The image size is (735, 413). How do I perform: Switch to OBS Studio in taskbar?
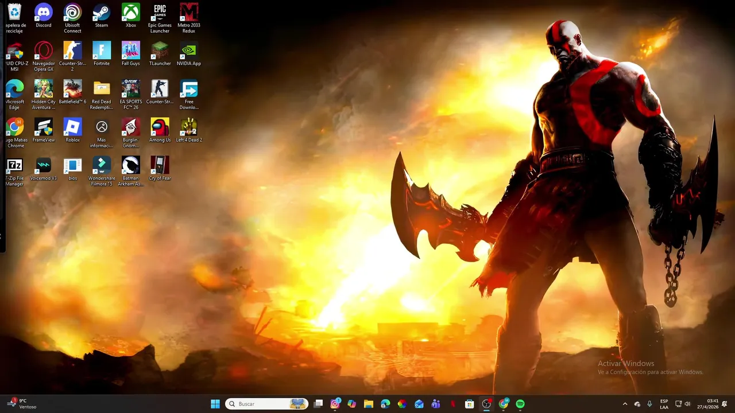[x=486, y=404]
